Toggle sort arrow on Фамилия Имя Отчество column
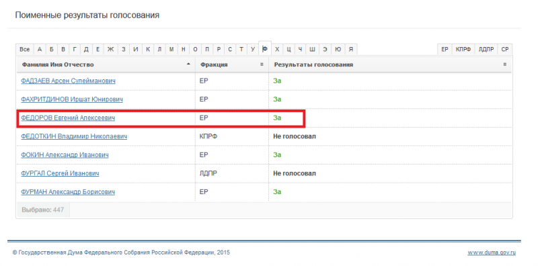Screen dimensions: 538x266 click(x=188, y=64)
